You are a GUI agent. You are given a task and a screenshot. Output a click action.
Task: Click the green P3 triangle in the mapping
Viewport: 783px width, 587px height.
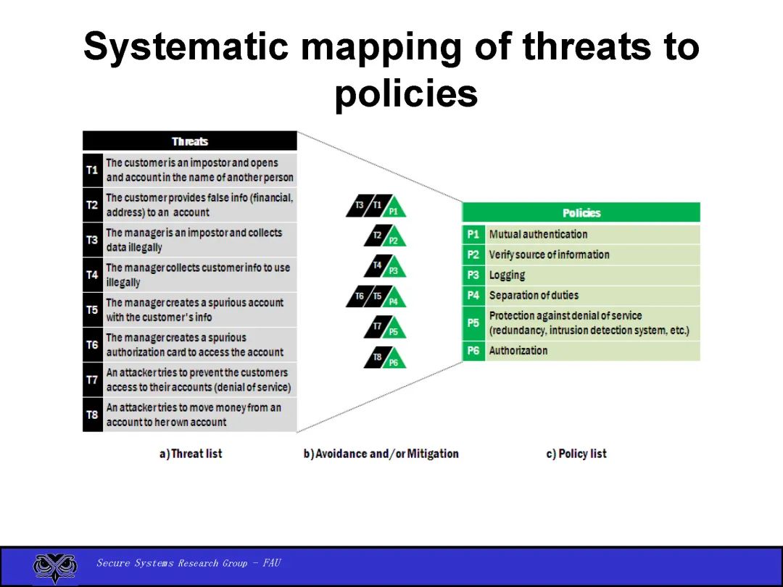[x=394, y=268]
